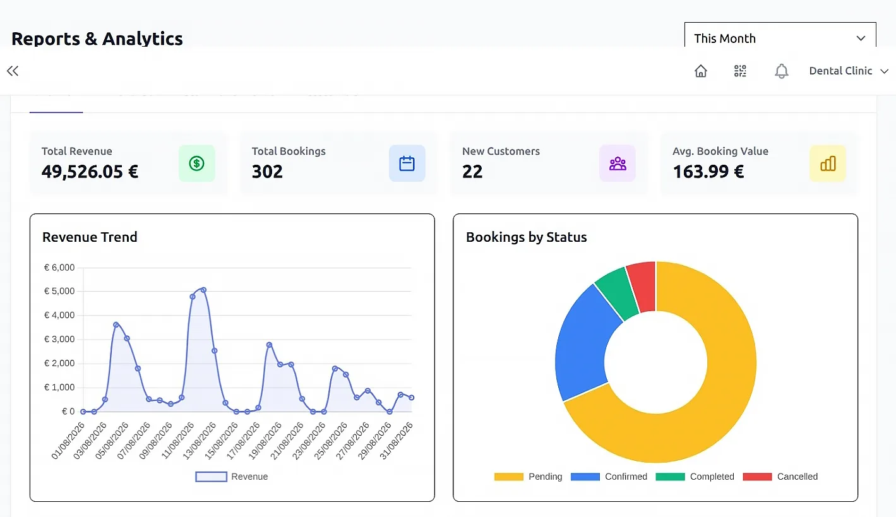Toggle the Revenue legend in the chart
The image size is (896, 517).
coord(232,477)
